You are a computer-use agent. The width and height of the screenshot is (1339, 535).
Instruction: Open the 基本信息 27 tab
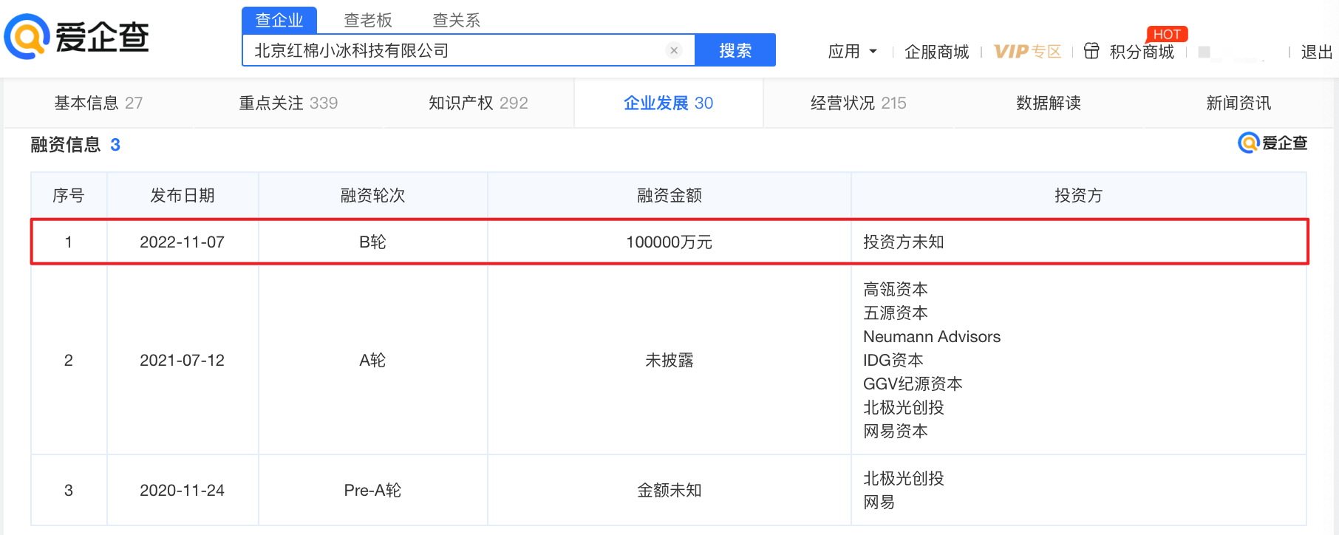pyautogui.click(x=98, y=103)
